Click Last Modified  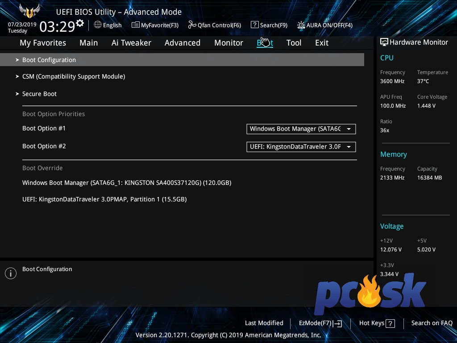point(264,323)
